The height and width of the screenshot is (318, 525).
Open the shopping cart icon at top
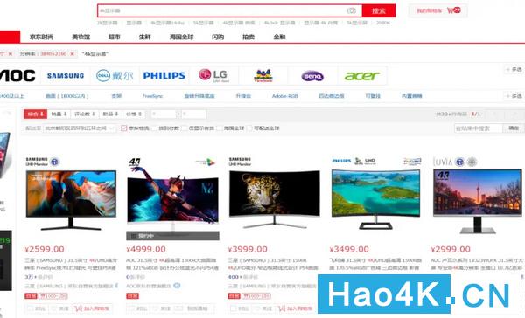pos(453,10)
